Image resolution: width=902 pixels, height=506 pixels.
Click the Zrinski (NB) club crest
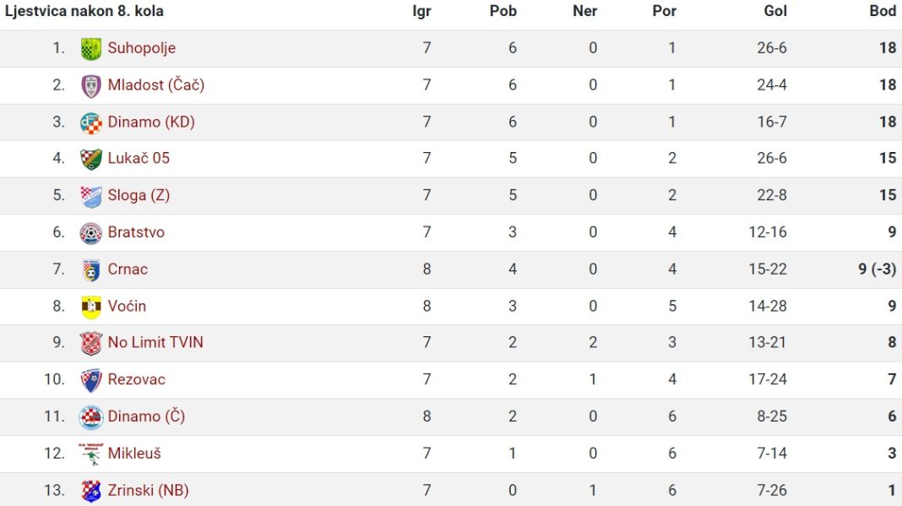click(91, 491)
